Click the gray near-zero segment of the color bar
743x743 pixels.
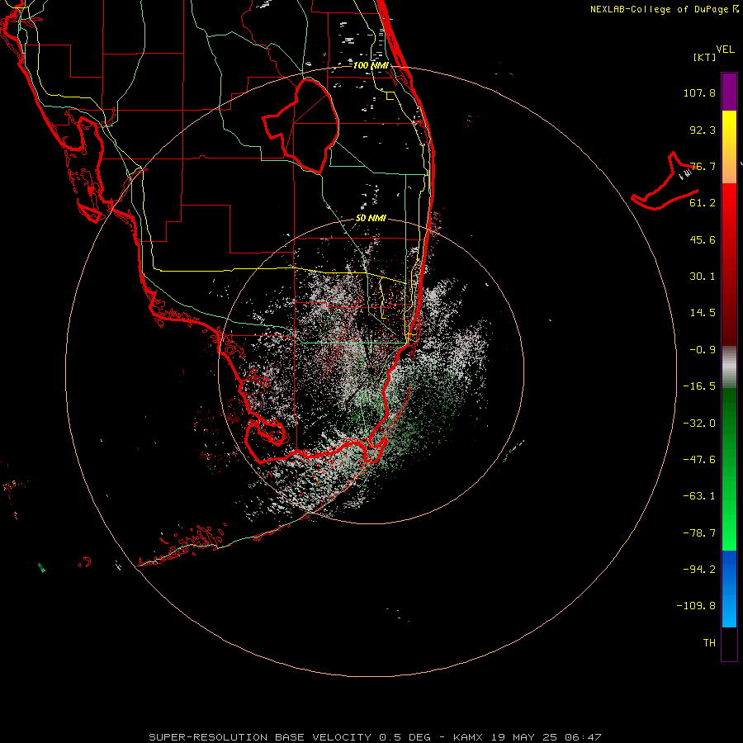729,365
